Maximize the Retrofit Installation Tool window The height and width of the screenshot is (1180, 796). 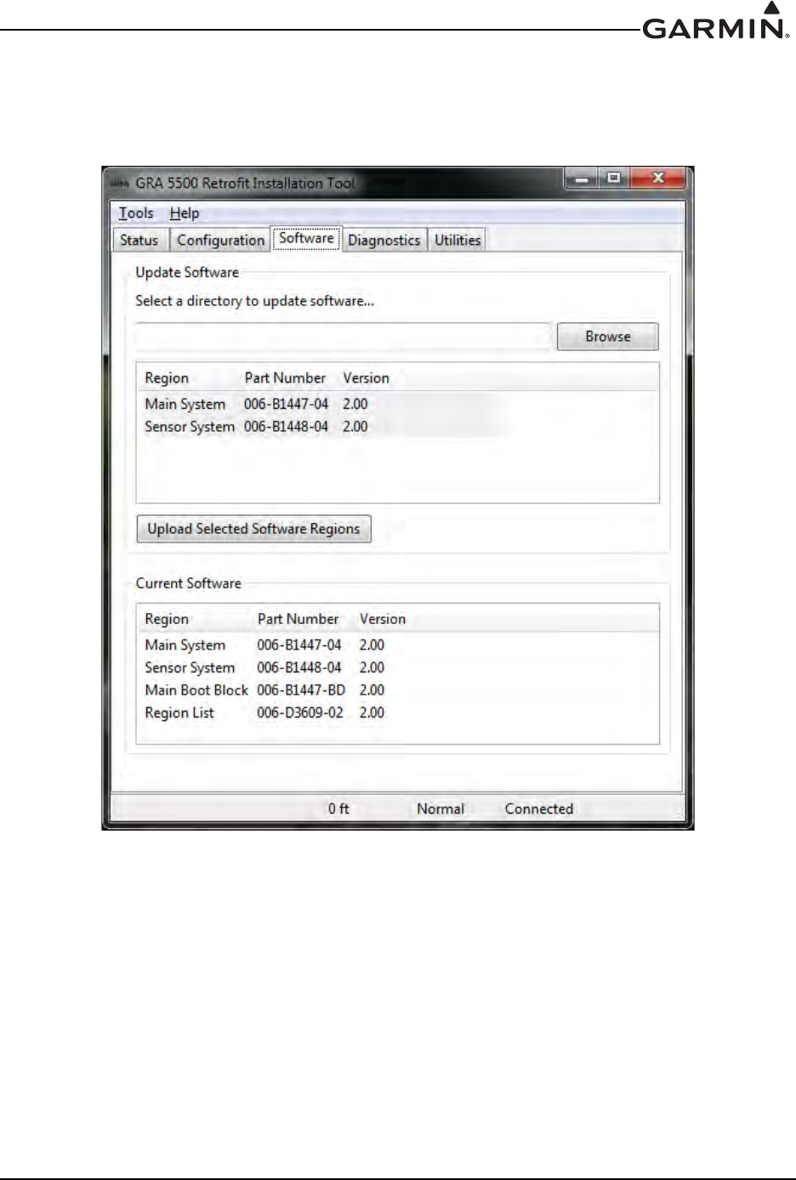pyautogui.click(x=613, y=179)
